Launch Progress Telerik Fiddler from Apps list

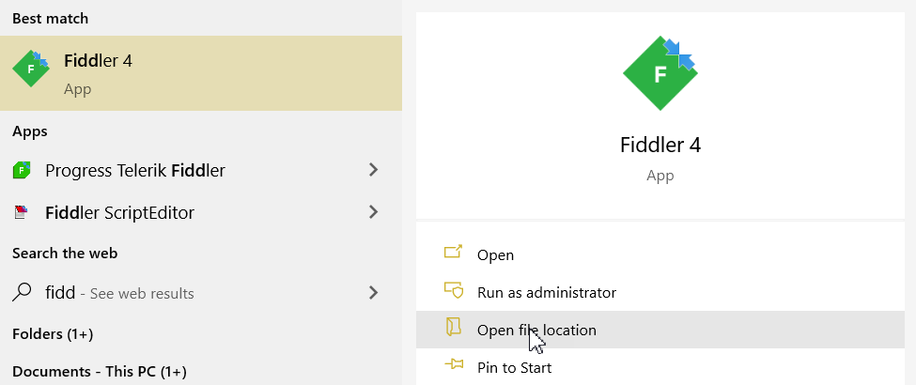pos(135,170)
